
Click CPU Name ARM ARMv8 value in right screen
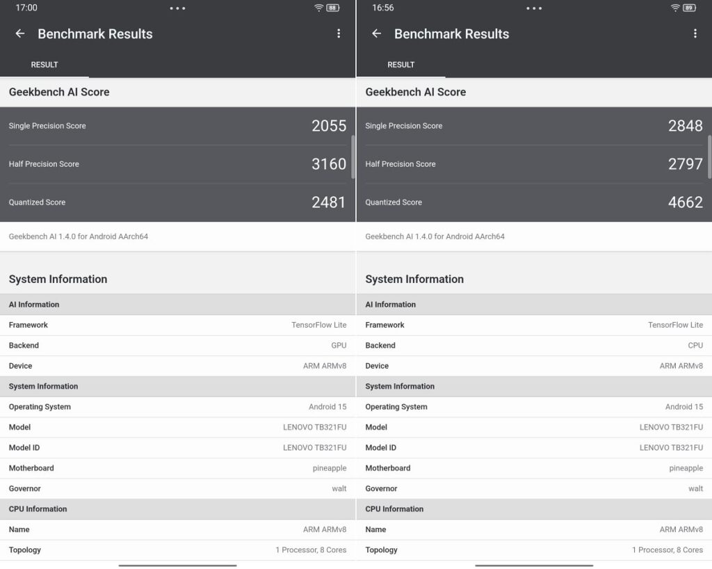click(x=681, y=529)
